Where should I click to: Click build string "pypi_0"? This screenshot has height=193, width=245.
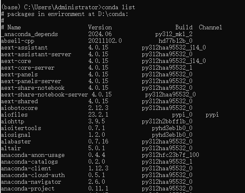182,115
